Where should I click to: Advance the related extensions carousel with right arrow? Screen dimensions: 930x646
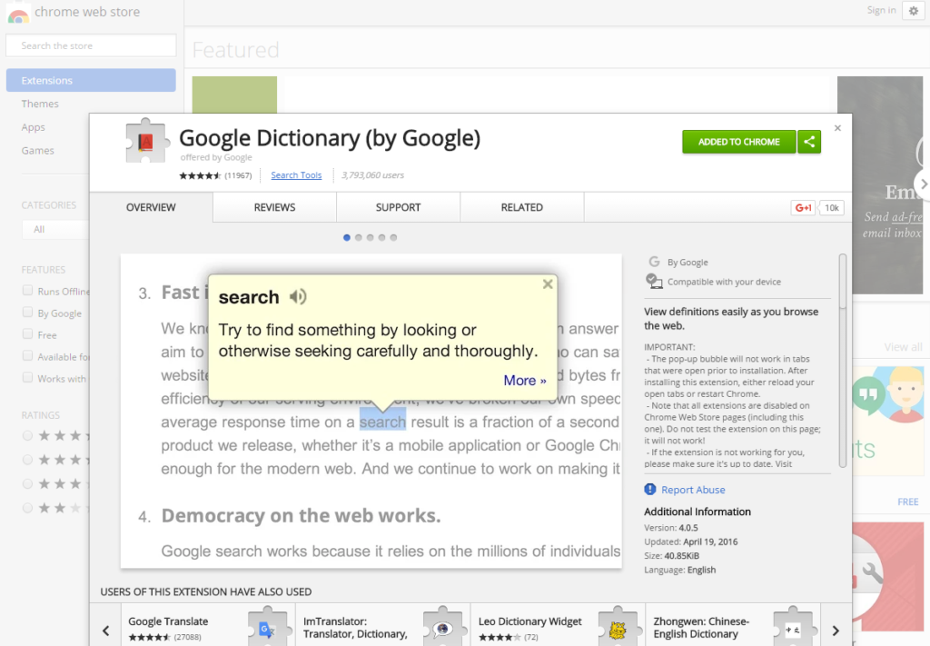(x=835, y=629)
